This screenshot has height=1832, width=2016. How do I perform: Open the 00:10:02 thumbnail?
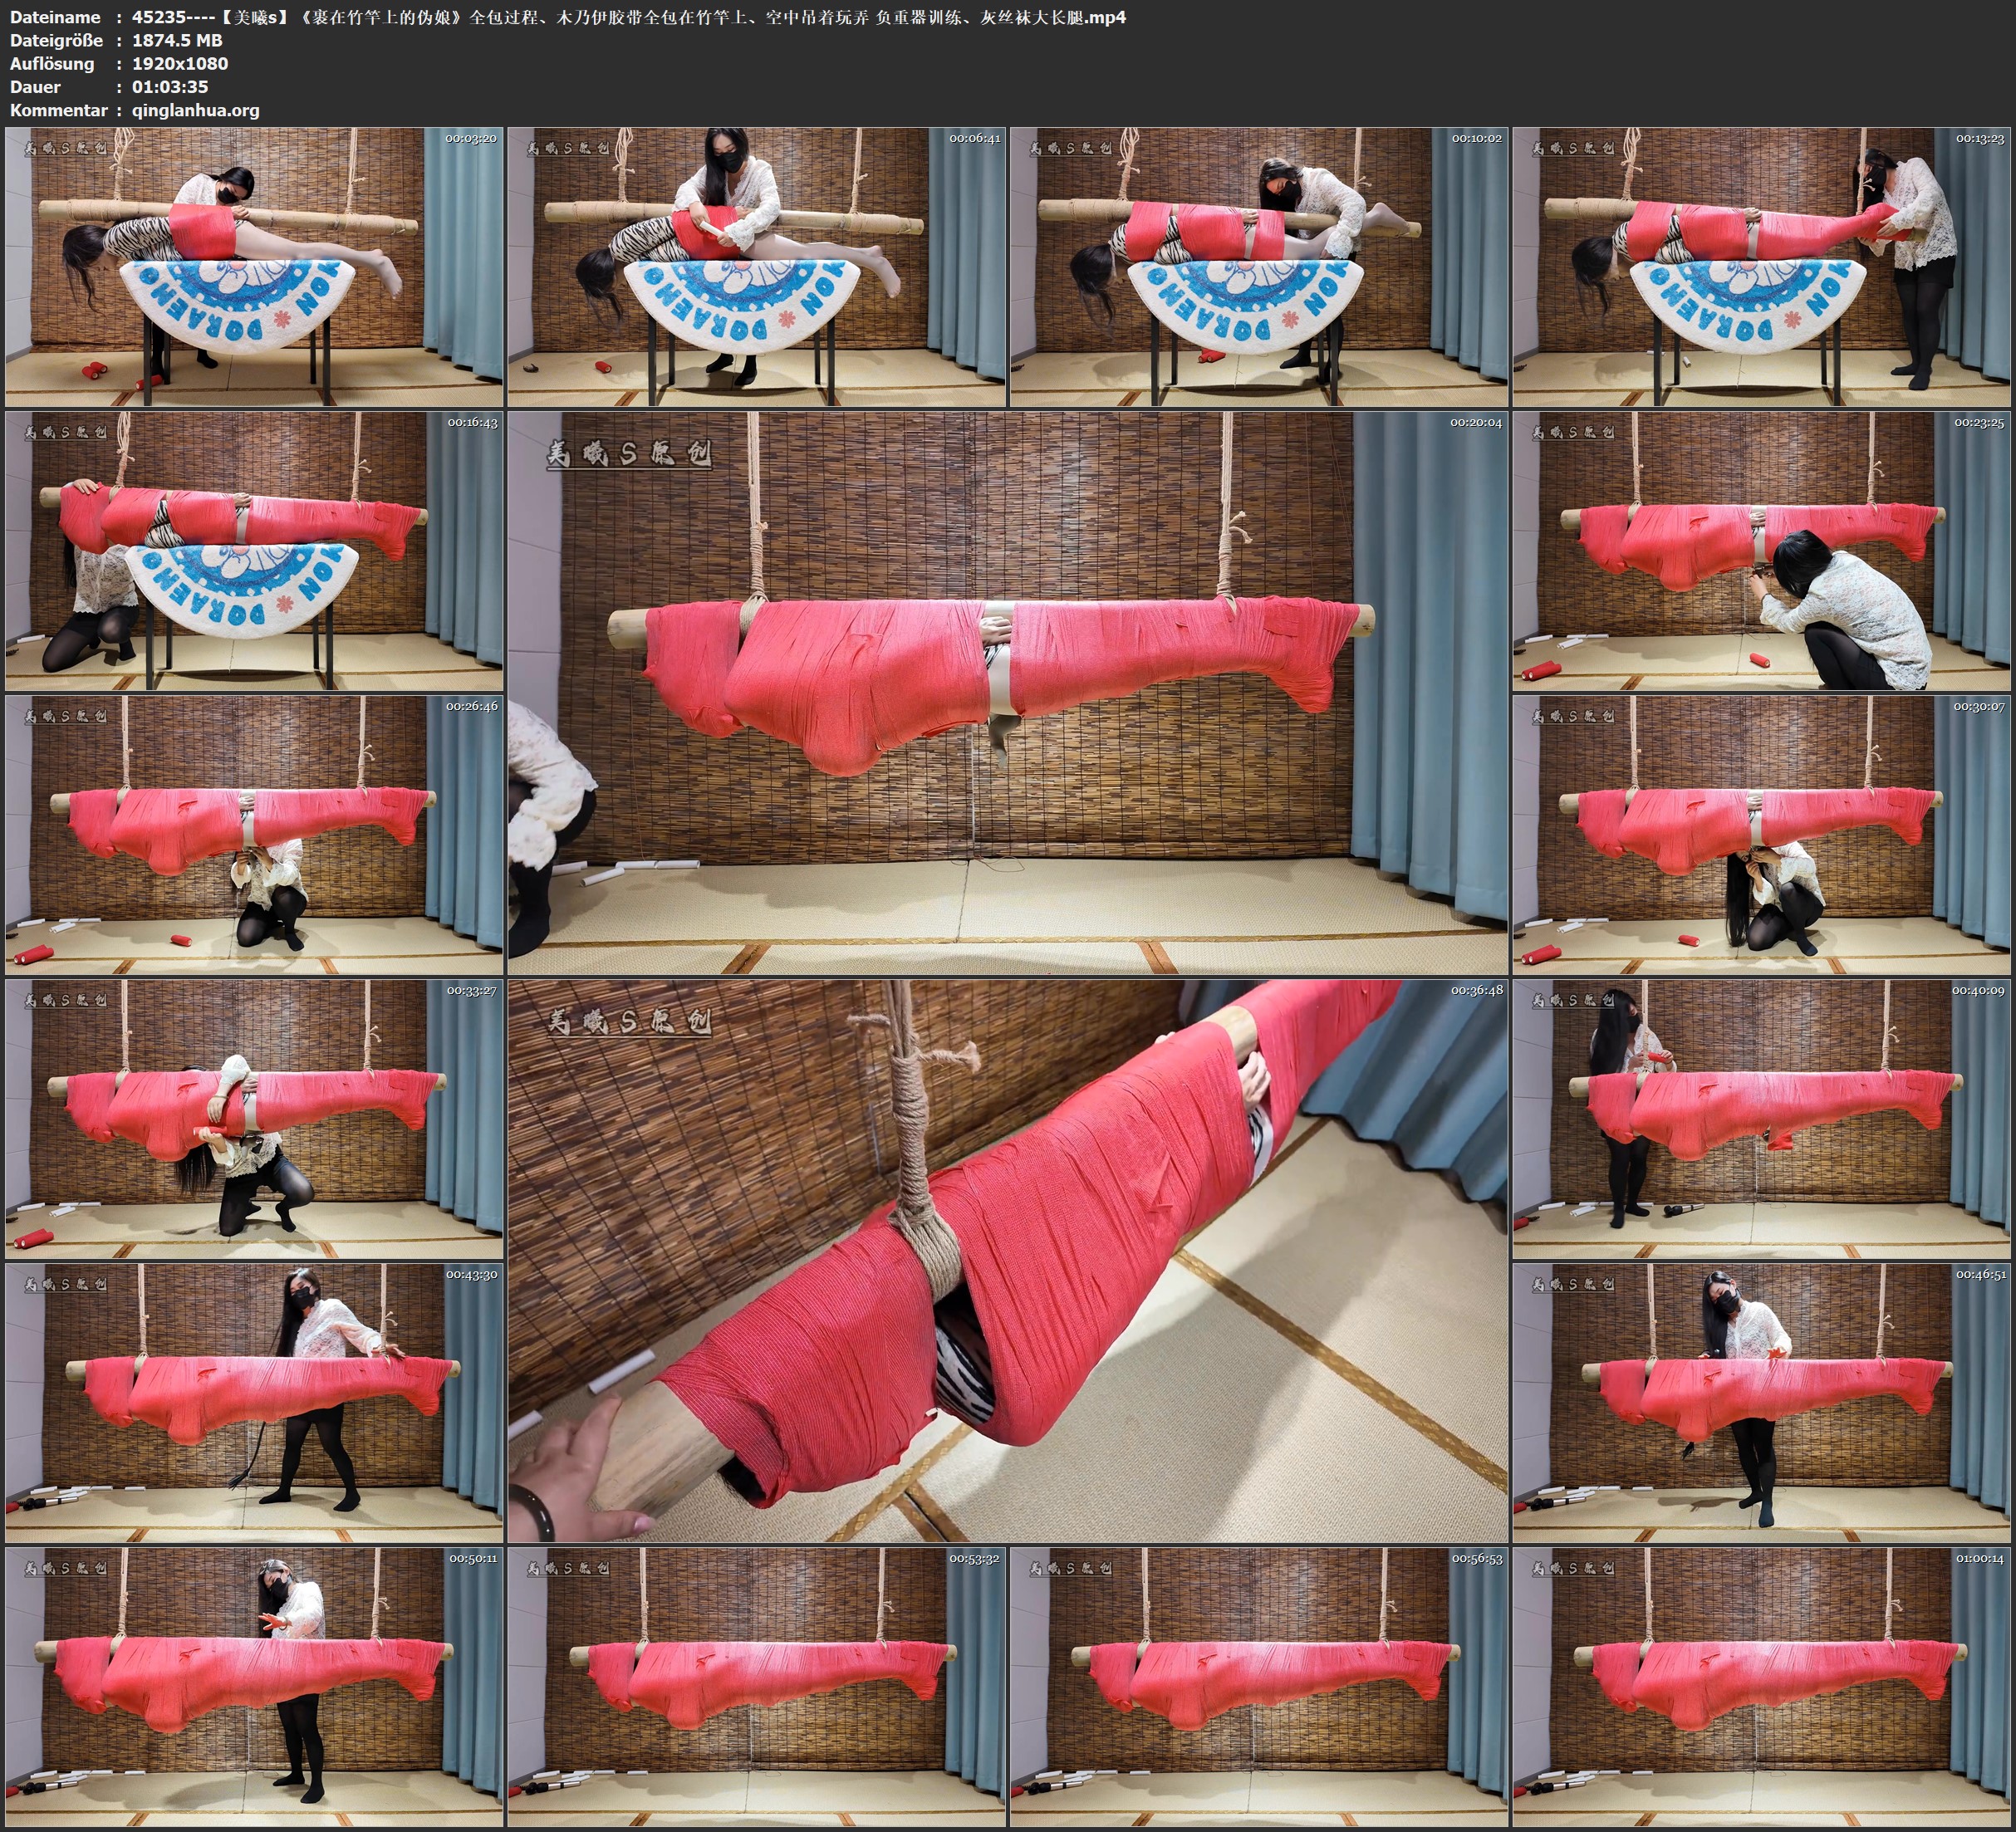1258,267
